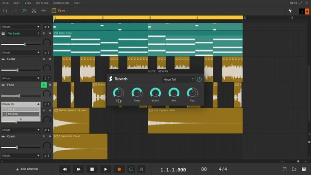This screenshot has width=311, height=175.
Task: Open automation for the Crash effects row
Action: 47,156
